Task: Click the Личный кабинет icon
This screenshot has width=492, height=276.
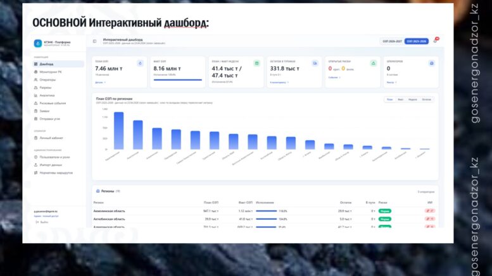Action: (x=35, y=138)
